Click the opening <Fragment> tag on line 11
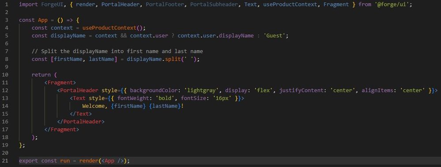The image size is (441, 167). pos(60,82)
